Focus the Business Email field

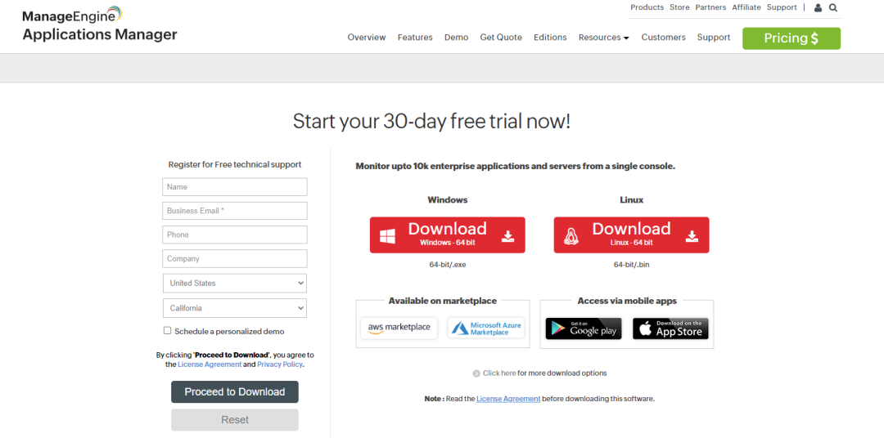pos(235,211)
